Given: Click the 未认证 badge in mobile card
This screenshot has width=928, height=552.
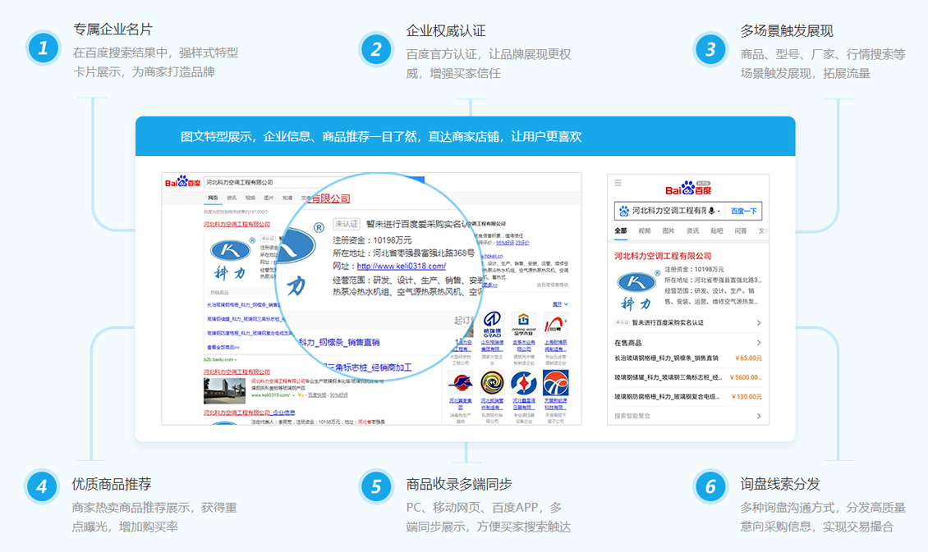Looking at the screenshot, I should (x=622, y=322).
